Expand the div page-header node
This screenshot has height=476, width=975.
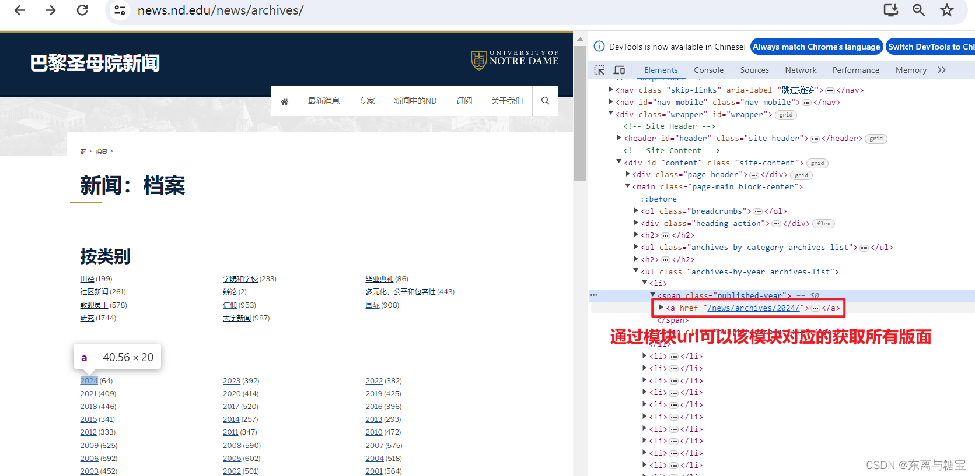628,174
